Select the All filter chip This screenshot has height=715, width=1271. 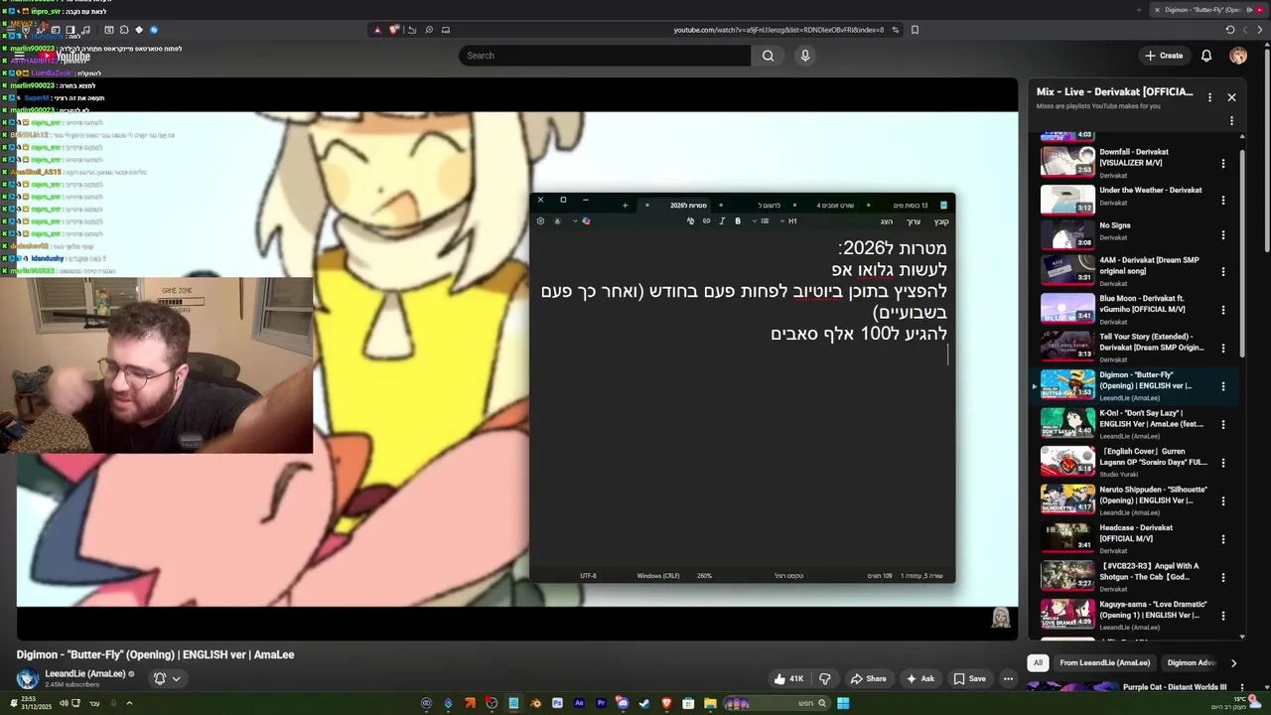pos(1038,662)
